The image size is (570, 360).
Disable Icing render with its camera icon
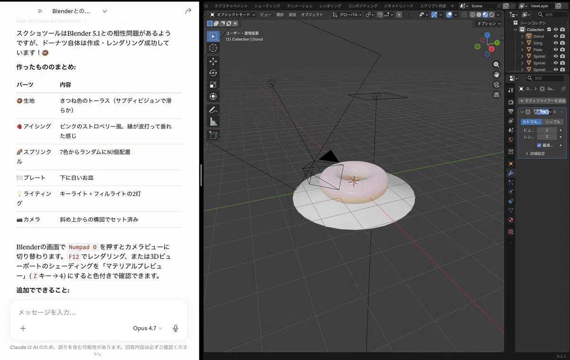(x=562, y=43)
